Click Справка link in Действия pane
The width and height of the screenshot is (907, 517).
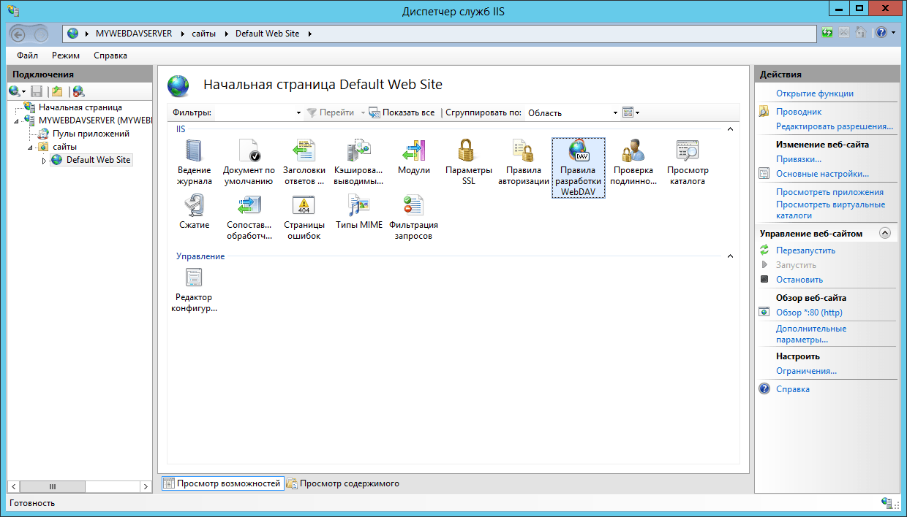pyautogui.click(x=793, y=389)
